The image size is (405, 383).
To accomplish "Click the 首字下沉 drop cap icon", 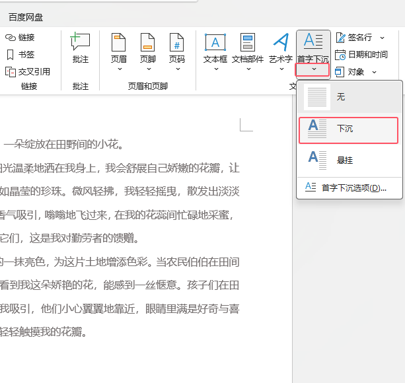I will pos(313,41).
